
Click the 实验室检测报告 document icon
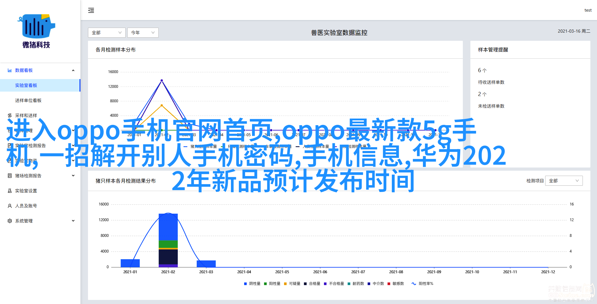pyautogui.click(x=10, y=146)
